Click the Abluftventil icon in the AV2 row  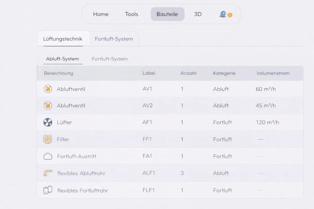coord(48,106)
